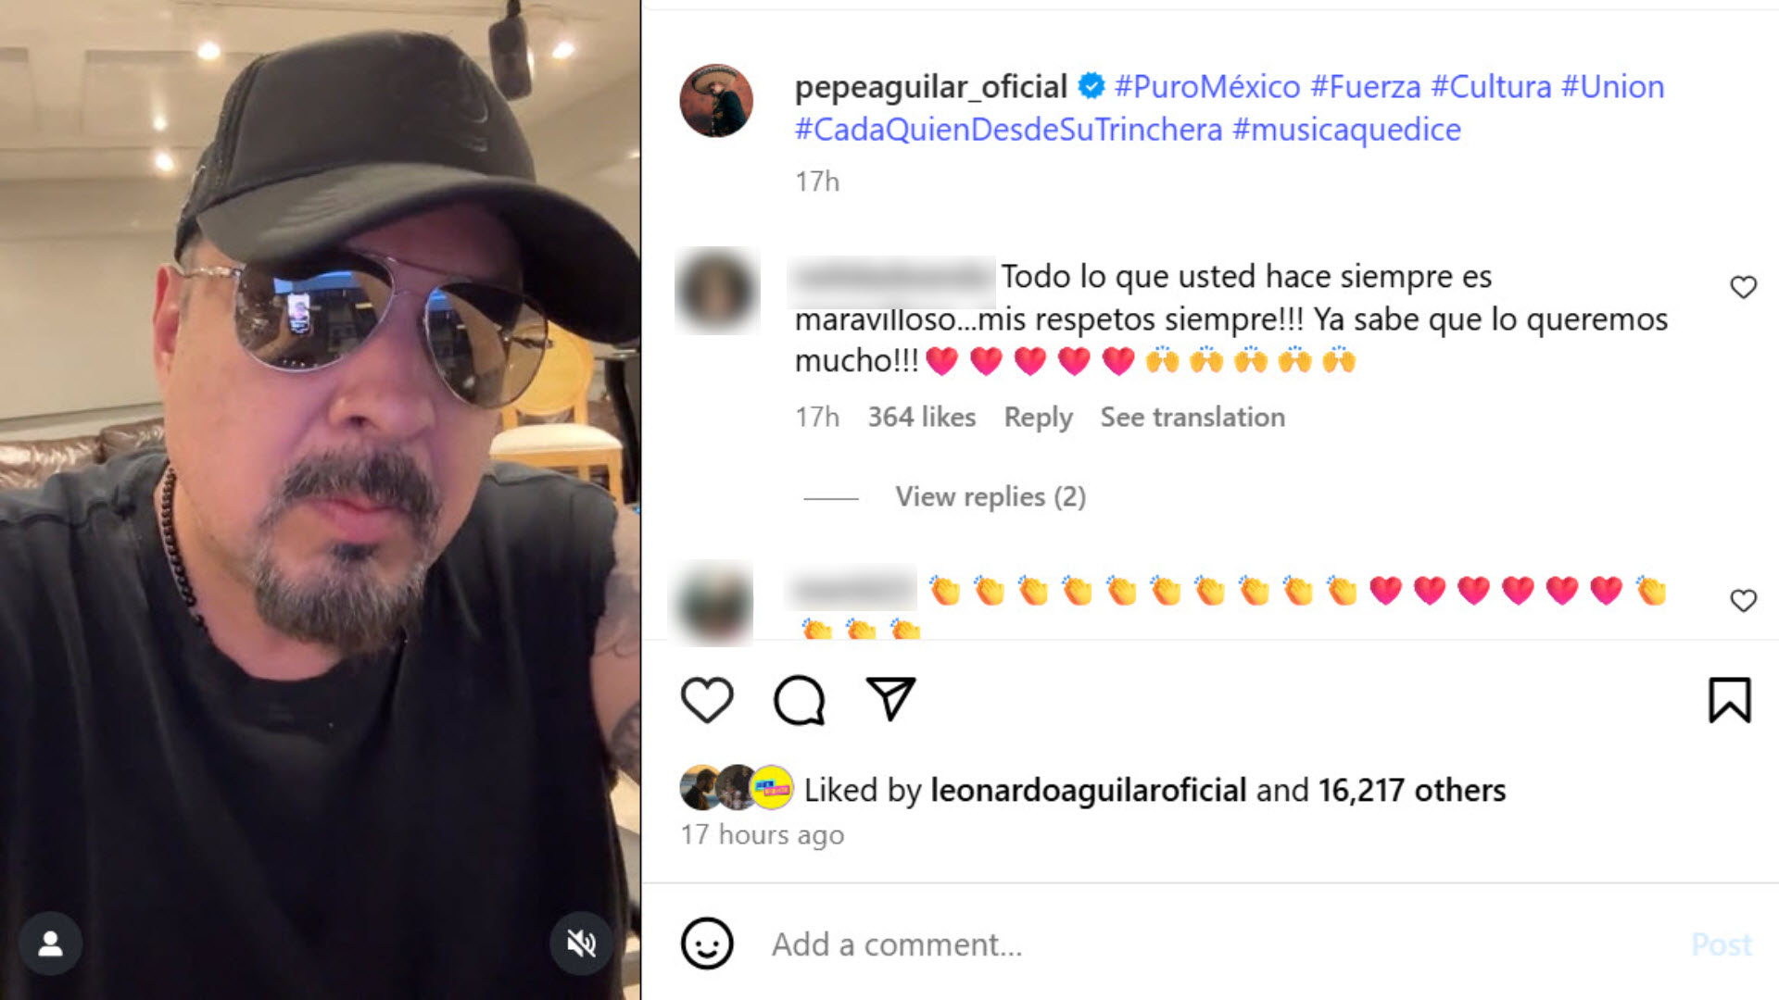View the 16,217 others likes list

click(x=1411, y=790)
